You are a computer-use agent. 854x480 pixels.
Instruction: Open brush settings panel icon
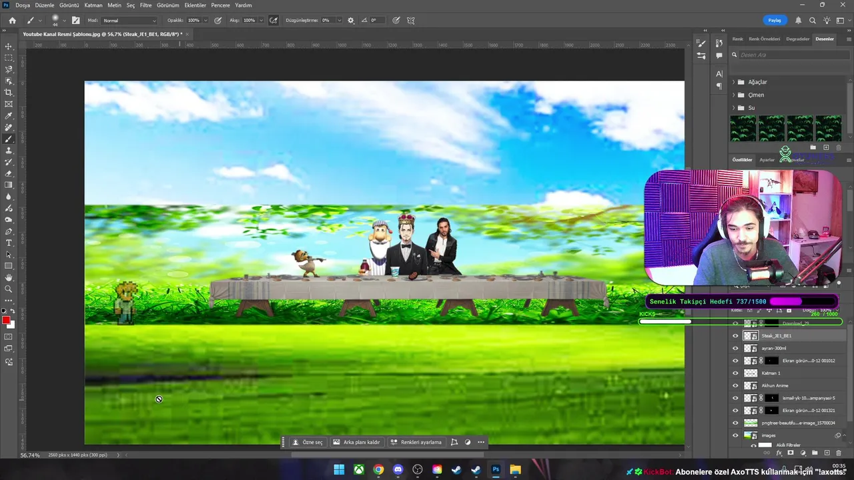75,20
